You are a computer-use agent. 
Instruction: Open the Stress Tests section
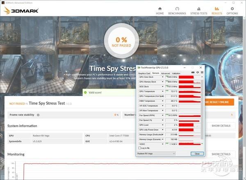(198, 11)
